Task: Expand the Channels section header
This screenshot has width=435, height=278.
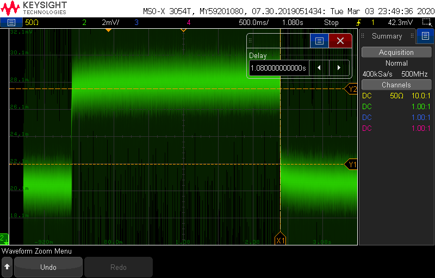Action: (396, 85)
